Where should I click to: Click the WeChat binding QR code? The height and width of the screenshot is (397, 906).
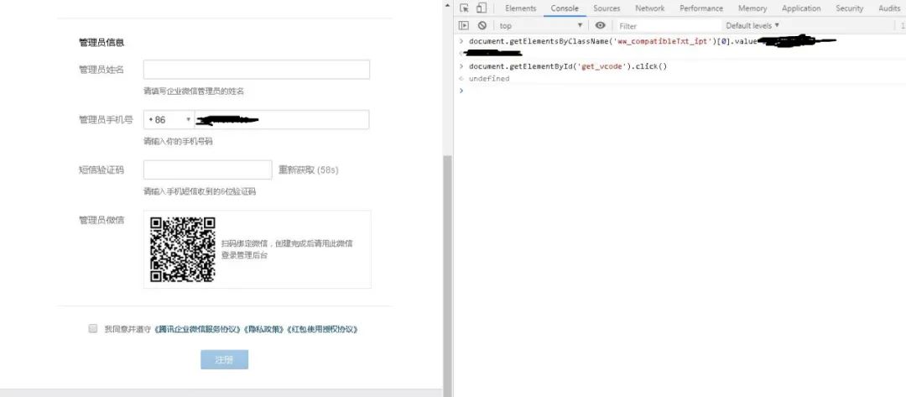click(x=183, y=249)
